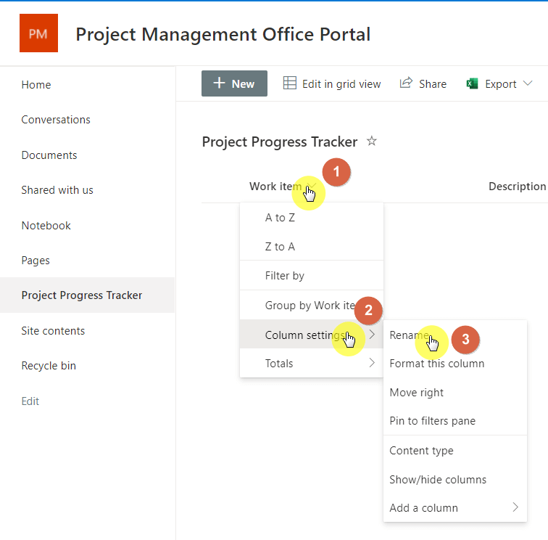
Task: Click the Export button label
Action: point(500,84)
